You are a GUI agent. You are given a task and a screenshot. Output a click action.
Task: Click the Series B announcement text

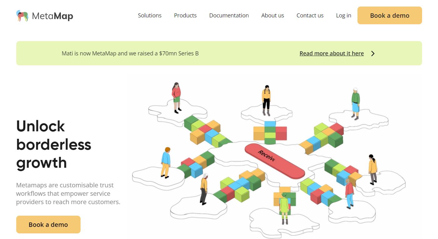pos(130,54)
